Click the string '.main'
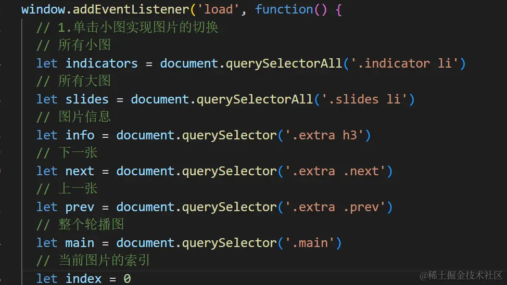This screenshot has width=507, height=285. (x=310, y=243)
